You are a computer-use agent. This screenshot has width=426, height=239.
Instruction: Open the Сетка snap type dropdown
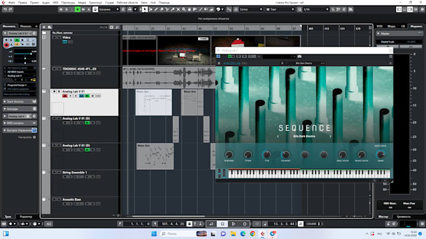pos(251,9)
